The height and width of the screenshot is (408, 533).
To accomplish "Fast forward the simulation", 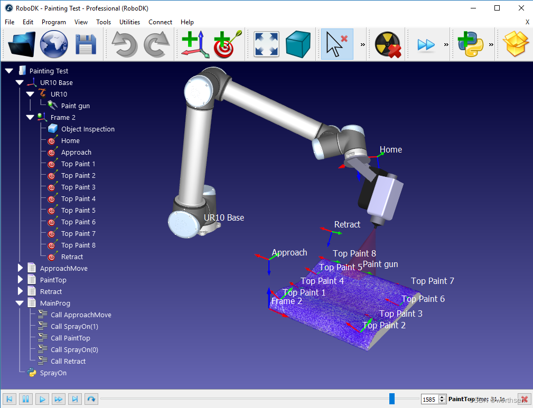I will tap(59, 399).
